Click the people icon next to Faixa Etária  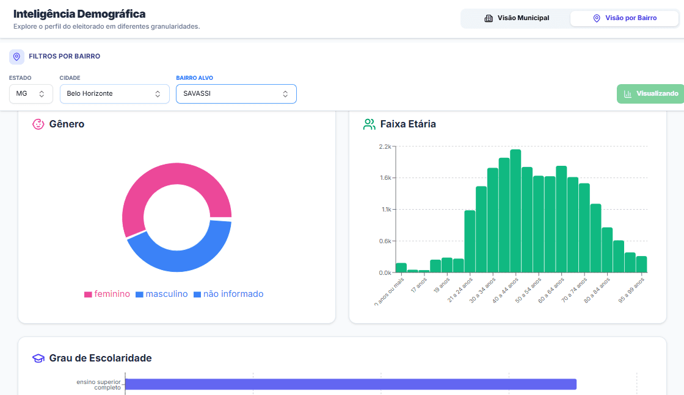[369, 124]
